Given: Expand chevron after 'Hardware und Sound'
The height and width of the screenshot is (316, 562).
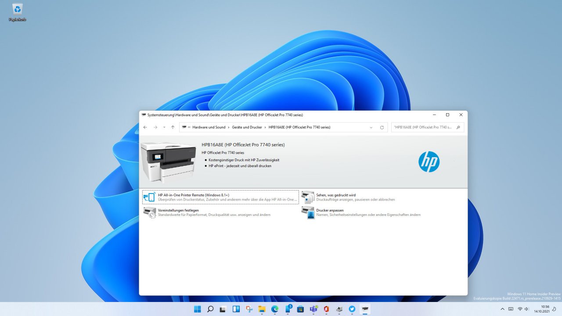Looking at the screenshot, I should pos(229,127).
